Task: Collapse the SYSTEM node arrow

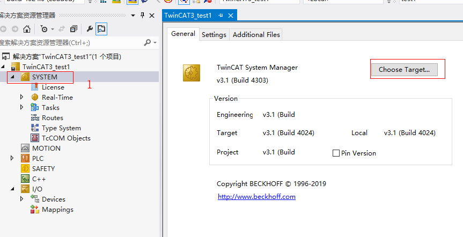Action: pyautogui.click(x=12, y=77)
